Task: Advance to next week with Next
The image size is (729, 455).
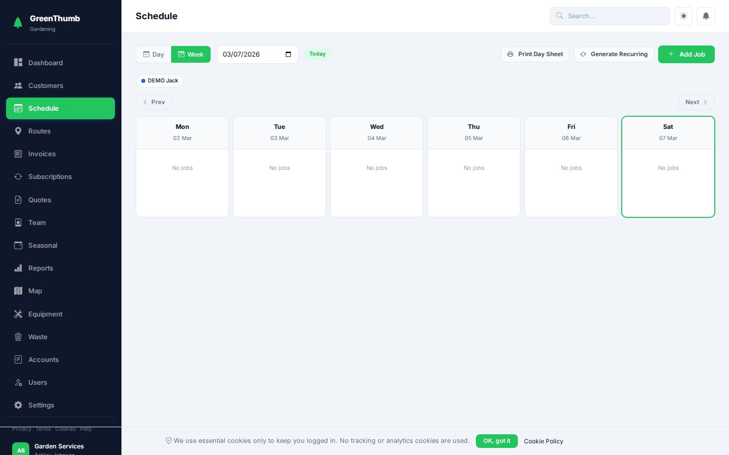Action: coord(696,102)
